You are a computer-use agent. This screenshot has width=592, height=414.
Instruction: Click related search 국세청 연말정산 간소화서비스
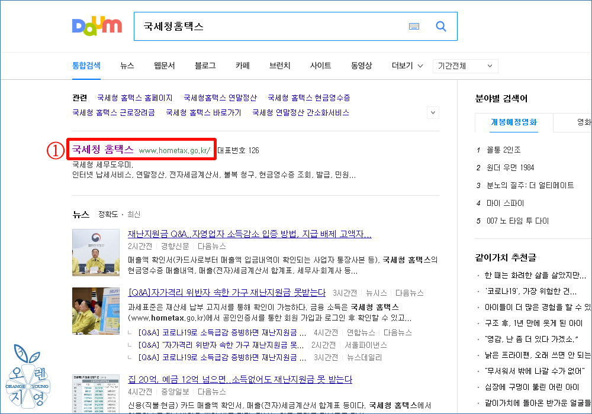[x=301, y=112]
